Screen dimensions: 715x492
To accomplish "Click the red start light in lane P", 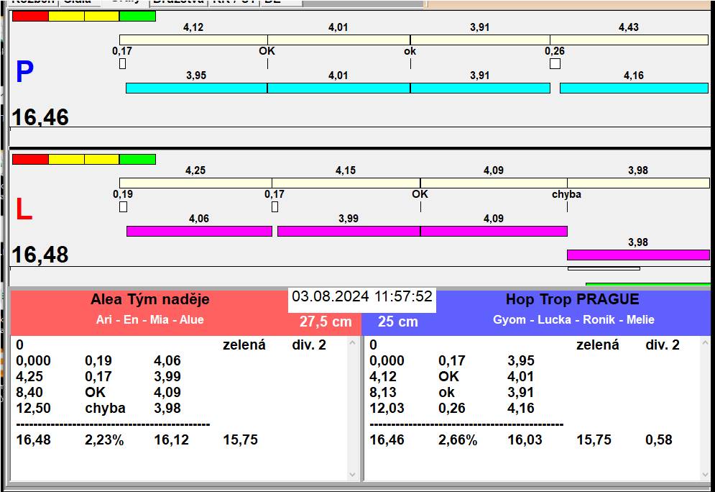I will coord(30,16).
